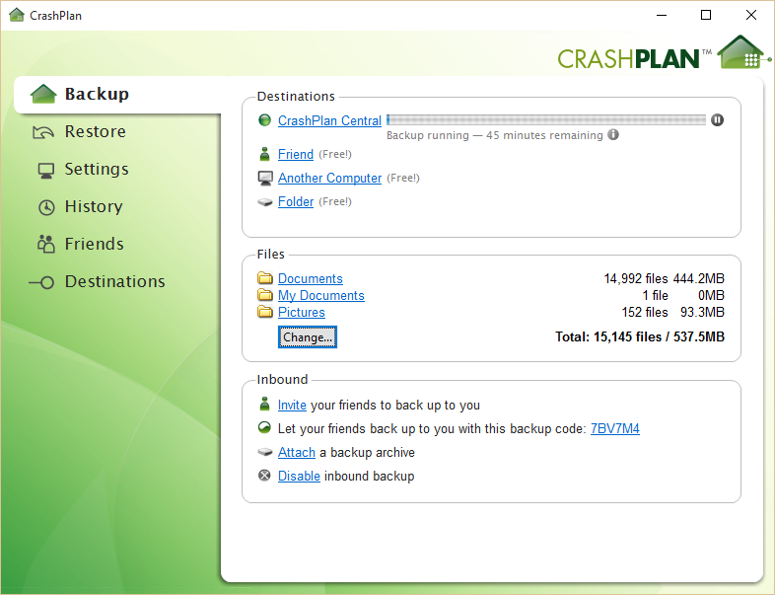This screenshot has width=775, height=595.
Task: Click the '152 files' count
Action: pyautogui.click(x=645, y=313)
